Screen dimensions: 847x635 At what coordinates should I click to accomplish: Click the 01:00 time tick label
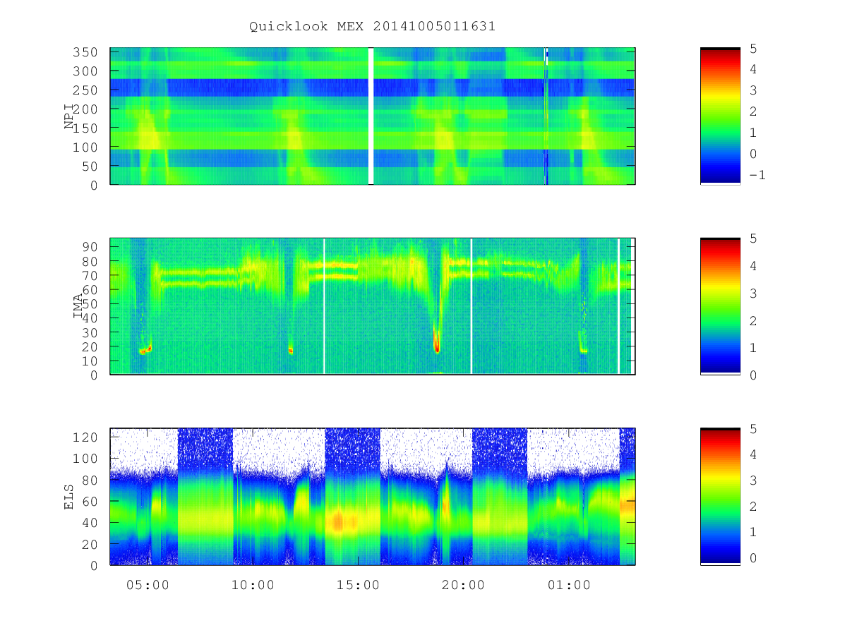tap(569, 585)
